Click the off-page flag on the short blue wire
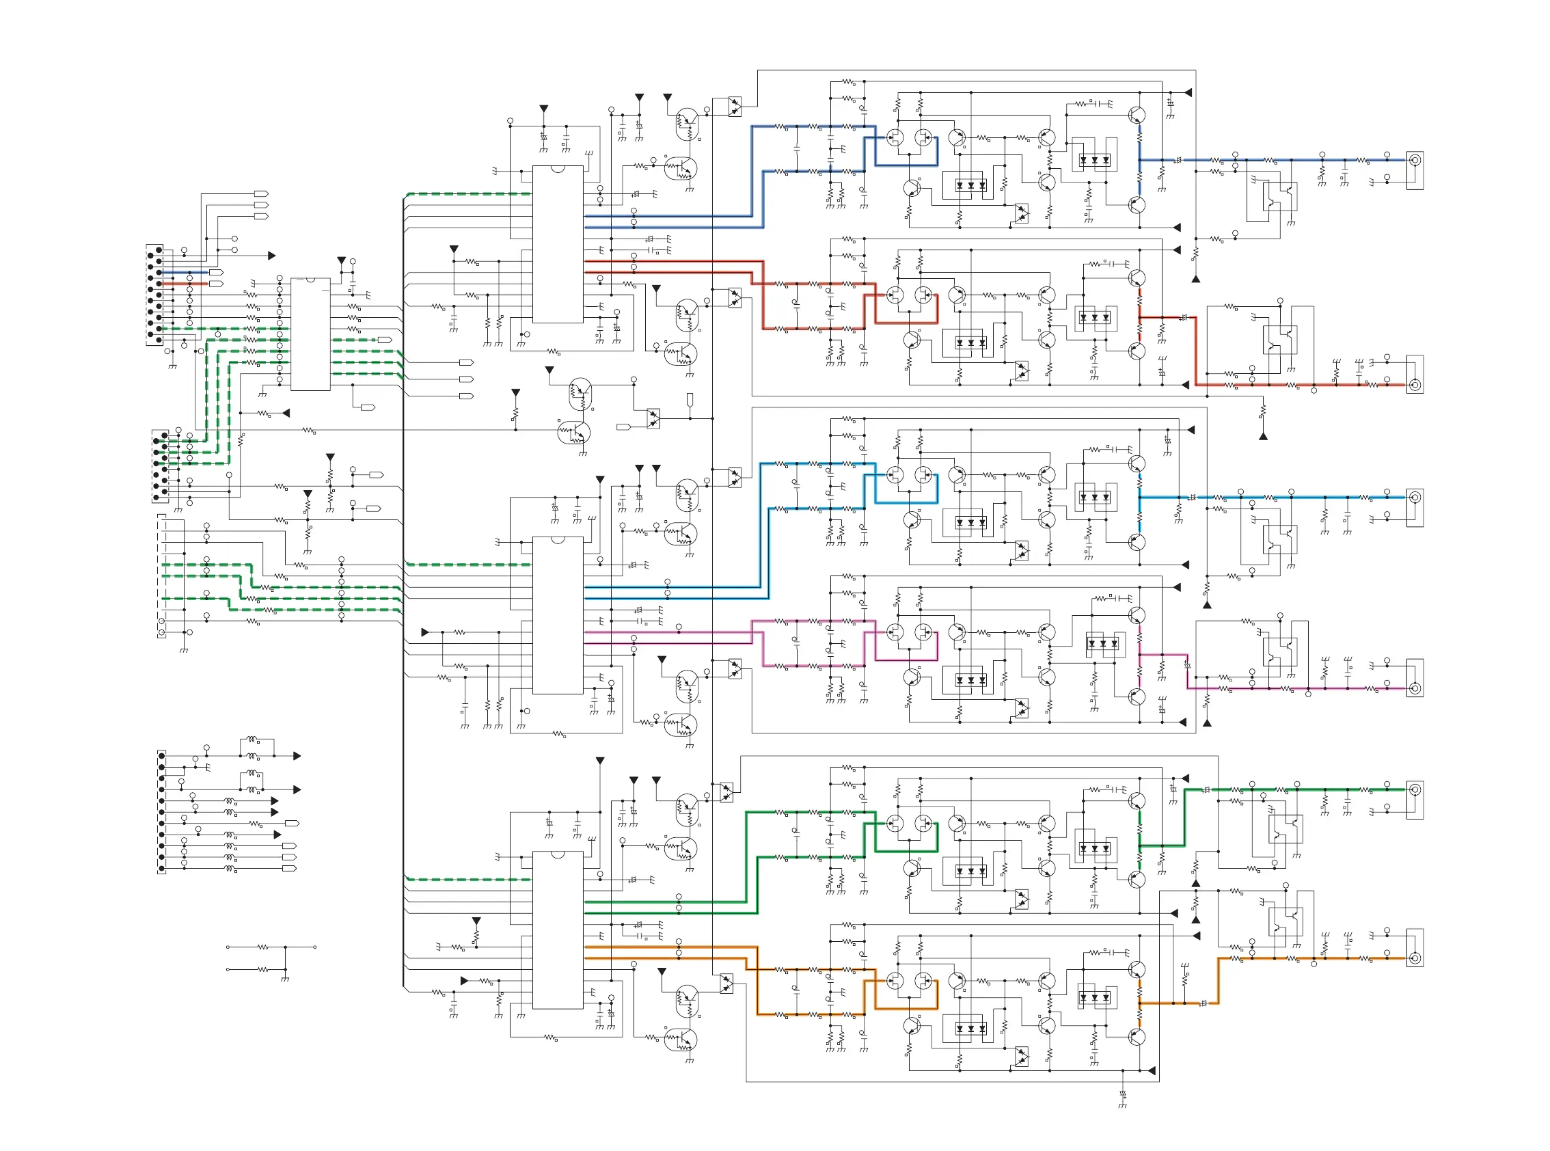This screenshot has width=1550, height=1151. coord(217,273)
